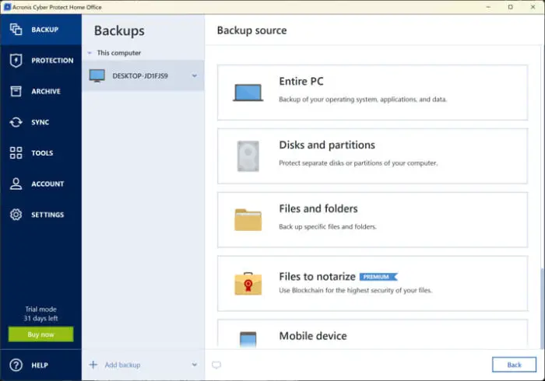This screenshot has width=545, height=381.
Task: Select the DESKTOP-JD1FJS9 backup entry
Action: pos(143,75)
